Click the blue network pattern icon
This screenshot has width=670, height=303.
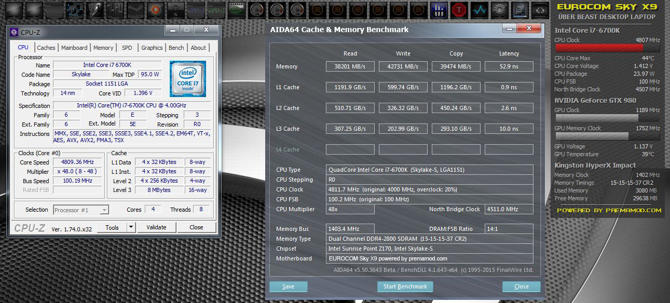coord(74,9)
